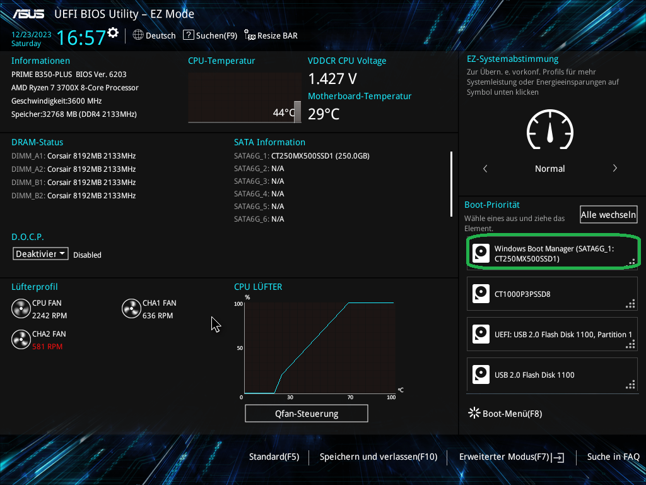646x485 pixels.
Task: Switch to next EZ tuning profile arrow
Action: [x=614, y=168]
